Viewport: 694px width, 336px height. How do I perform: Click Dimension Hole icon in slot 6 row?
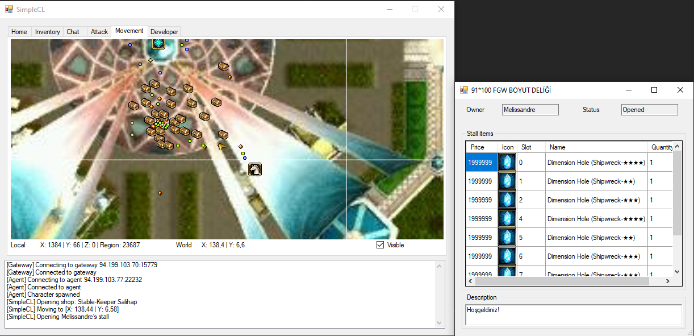pos(507,256)
